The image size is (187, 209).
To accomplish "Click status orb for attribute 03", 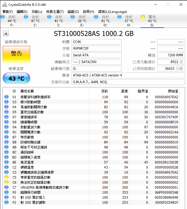I will point(6,102).
